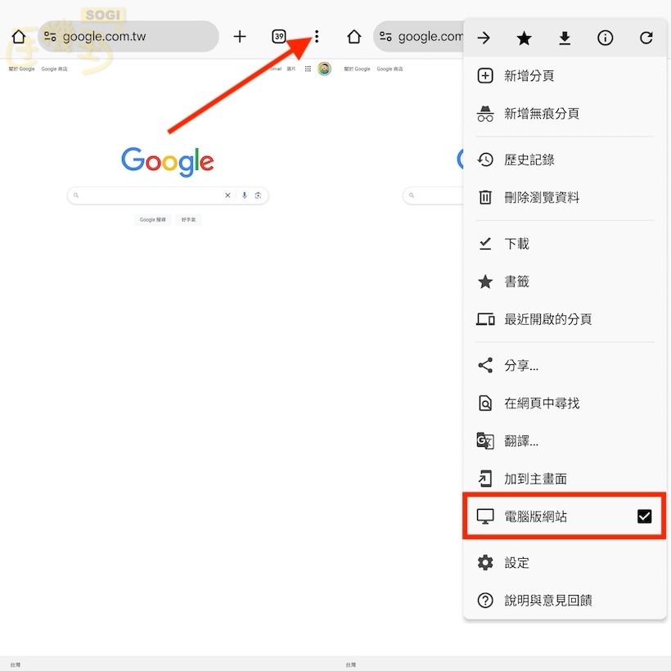Bookmark this page with the star icon

point(524,38)
